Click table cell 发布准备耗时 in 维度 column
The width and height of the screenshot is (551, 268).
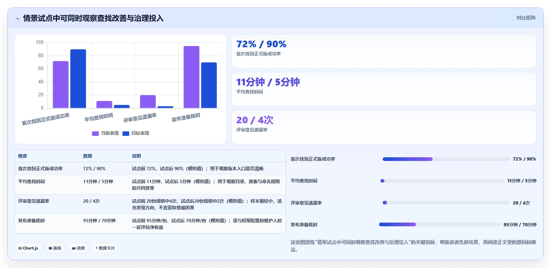point(31,221)
